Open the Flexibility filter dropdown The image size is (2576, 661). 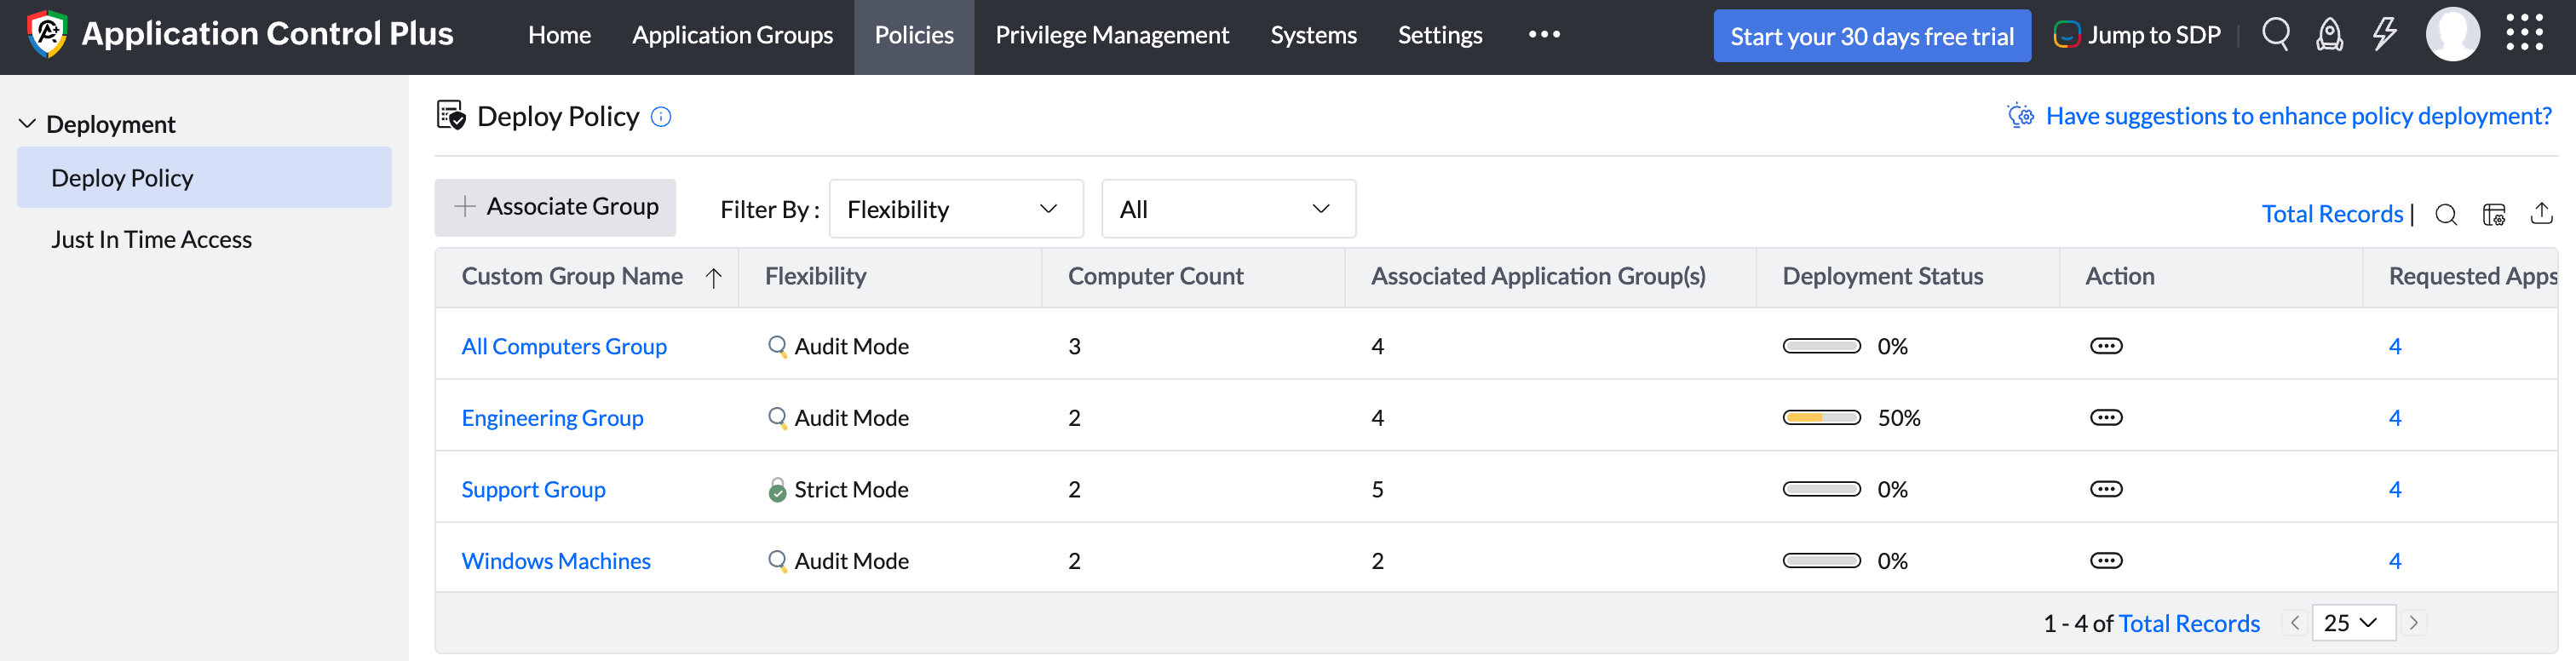[x=956, y=209]
